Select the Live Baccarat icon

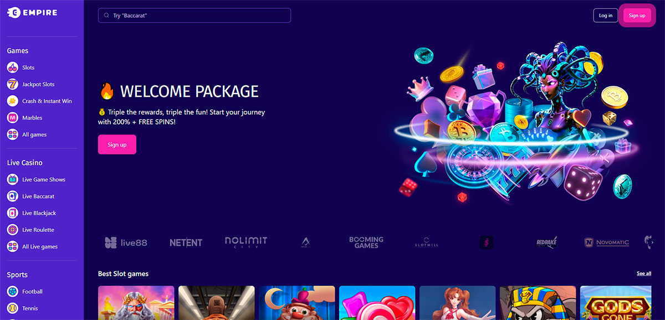(12, 196)
